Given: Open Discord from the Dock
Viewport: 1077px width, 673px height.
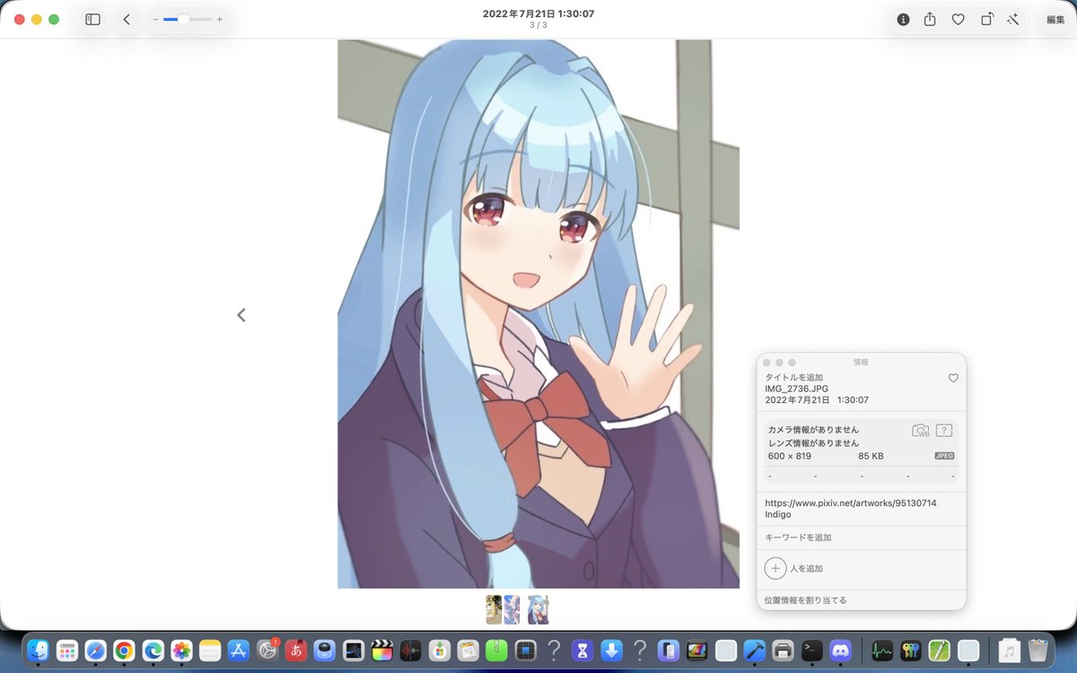Looking at the screenshot, I should 841,650.
